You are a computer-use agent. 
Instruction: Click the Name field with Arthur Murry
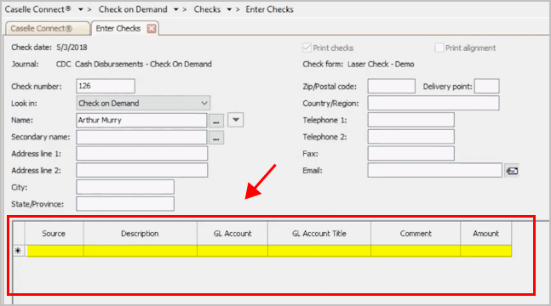tap(141, 121)
